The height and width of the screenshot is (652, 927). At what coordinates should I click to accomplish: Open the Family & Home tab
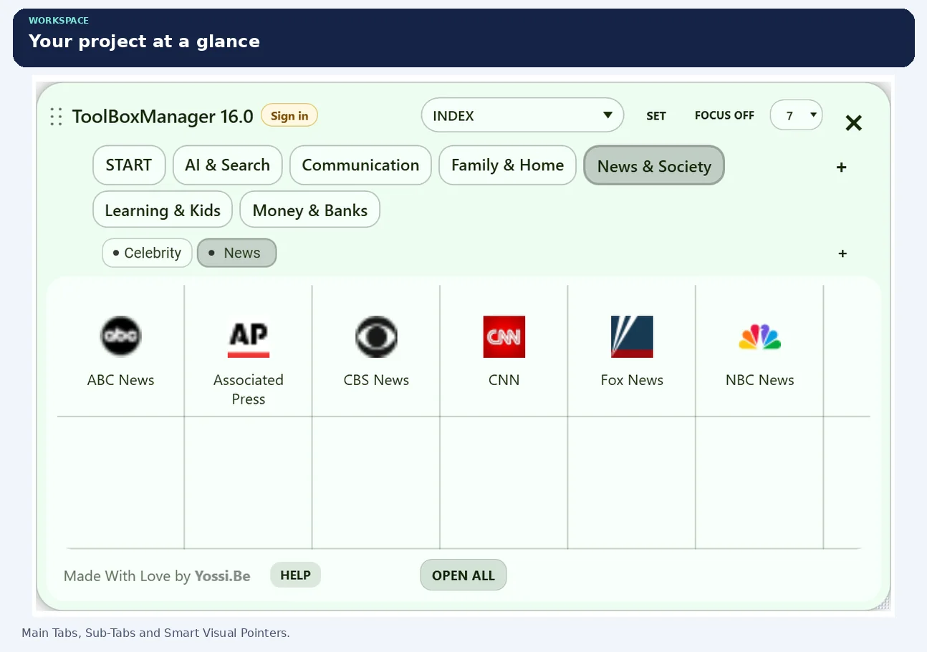(x=507, y=165)
